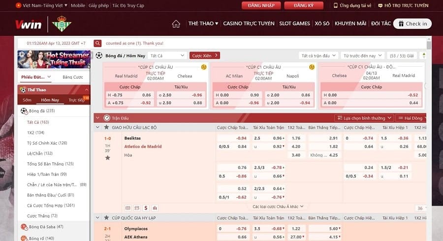Open the lineup table icon under Besiktas match
The width and height of the screenshot is (443, 241).
click(x=137, y=208)
